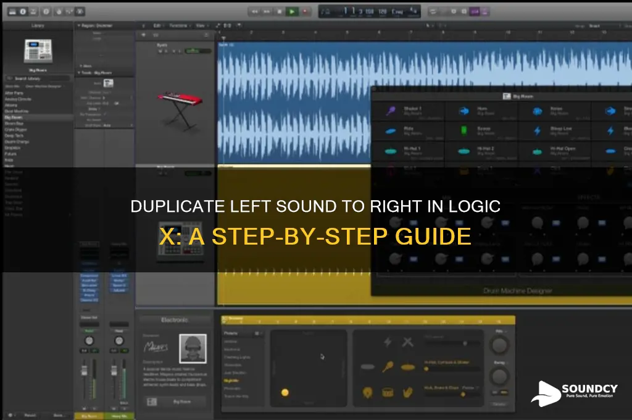Click the Forward transport button

267,12
